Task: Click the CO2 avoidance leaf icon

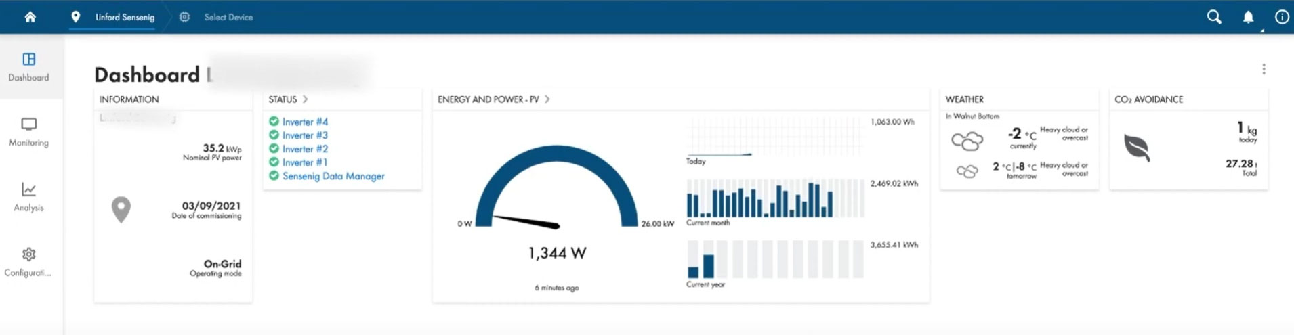Action: pos(1136,148)
